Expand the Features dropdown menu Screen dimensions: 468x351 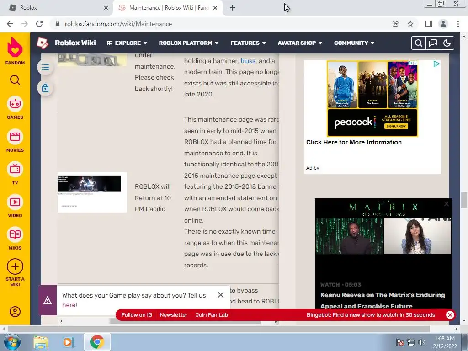[248, 43]
